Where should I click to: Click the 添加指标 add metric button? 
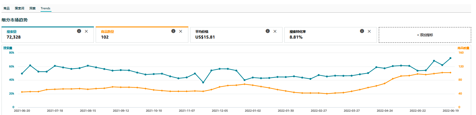point(425,35)
